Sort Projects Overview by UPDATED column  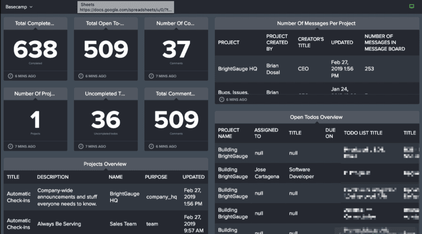click(194, 177)
